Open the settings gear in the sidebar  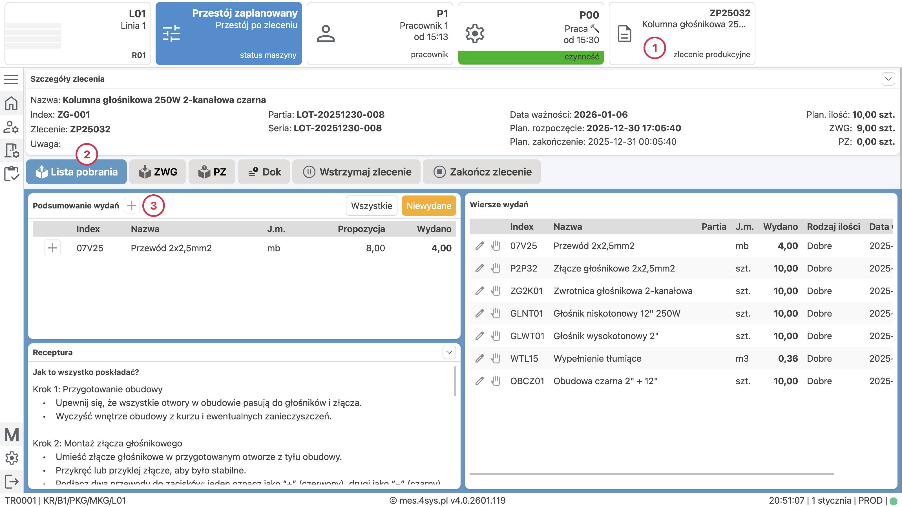11,458
